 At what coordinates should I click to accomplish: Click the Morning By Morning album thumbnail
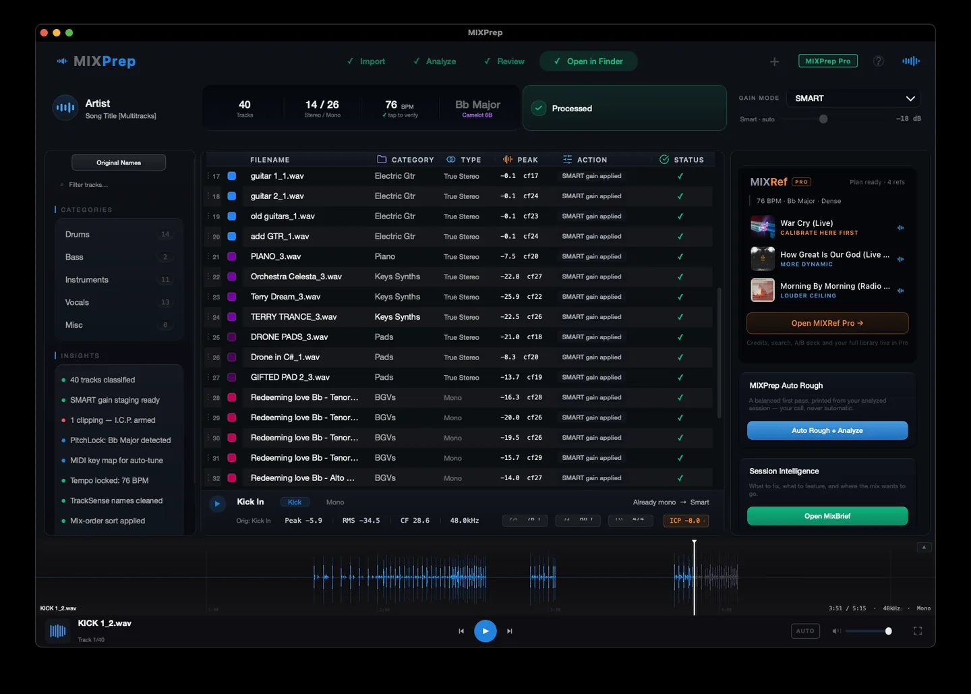(x=763, y=290)
